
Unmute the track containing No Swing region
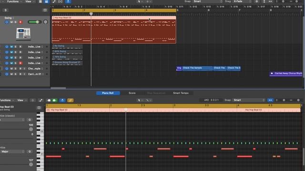[11, 47]
